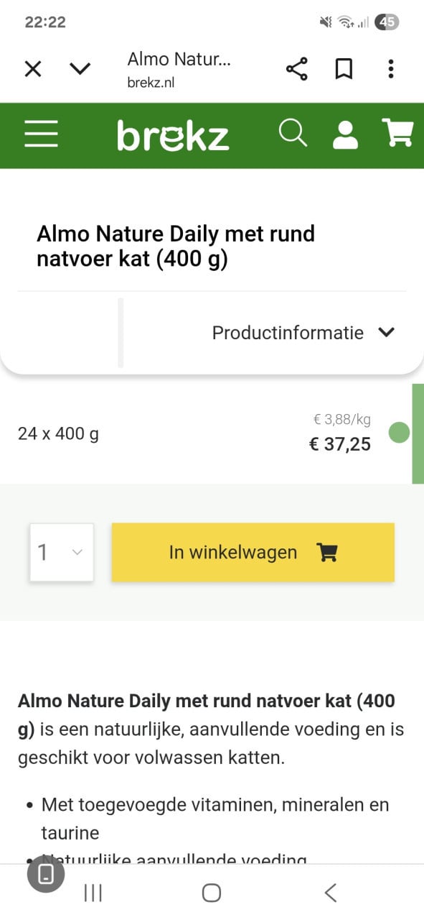This screenshot has height=920, width=424.
Task: Open Android recent apps button
Action: (93, 893)
